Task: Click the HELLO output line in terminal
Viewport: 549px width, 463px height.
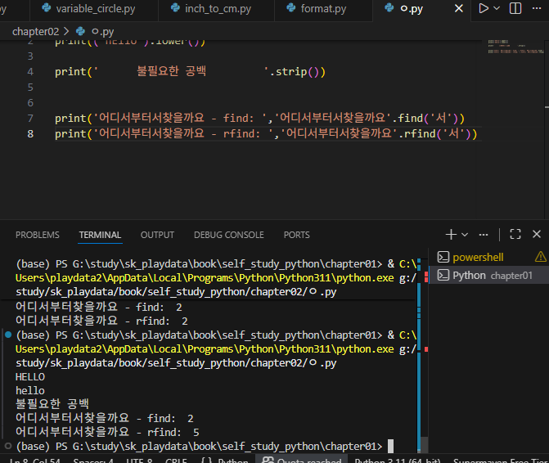Action: (x=30, y=377)
